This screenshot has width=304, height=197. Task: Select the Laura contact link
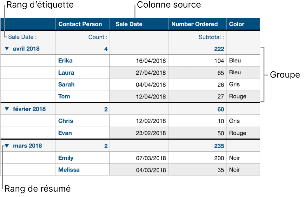point(66,72)
